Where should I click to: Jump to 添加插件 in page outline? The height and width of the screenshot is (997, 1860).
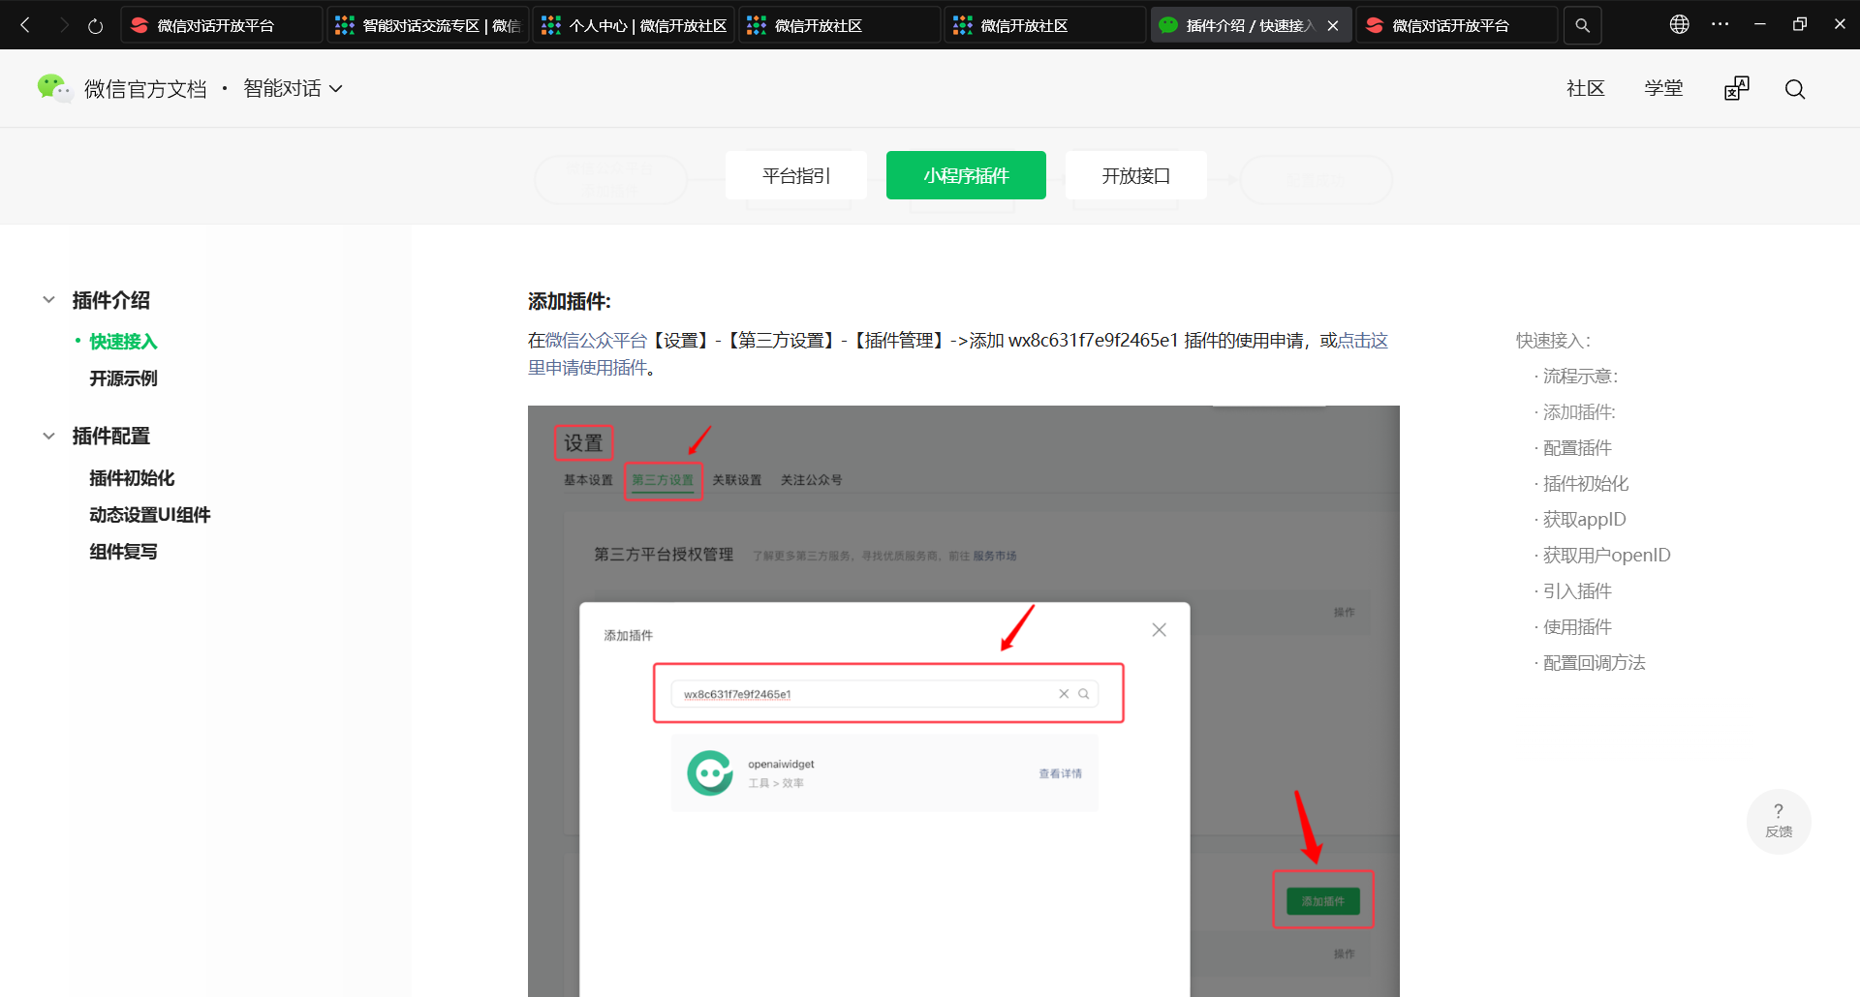[1579, 412]
